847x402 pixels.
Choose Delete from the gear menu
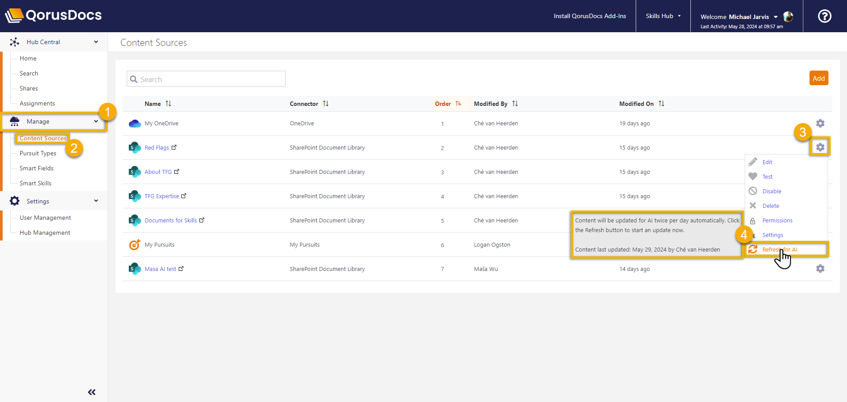pos(771,206)
